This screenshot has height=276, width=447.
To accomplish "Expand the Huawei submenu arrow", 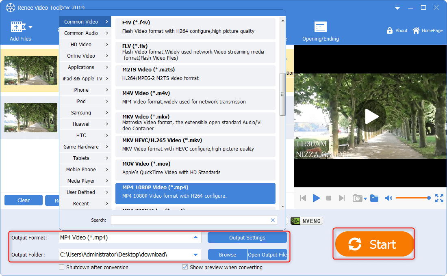I will point(107,124).
